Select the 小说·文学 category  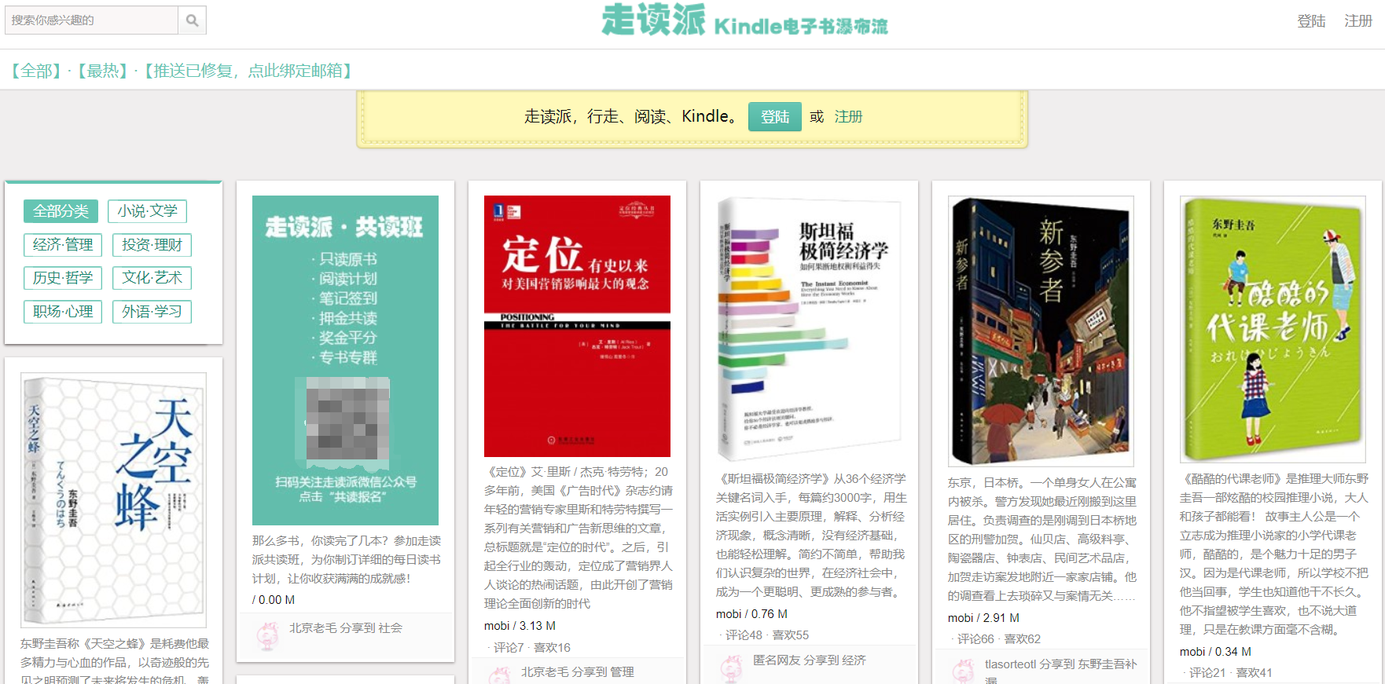(148, 210)
